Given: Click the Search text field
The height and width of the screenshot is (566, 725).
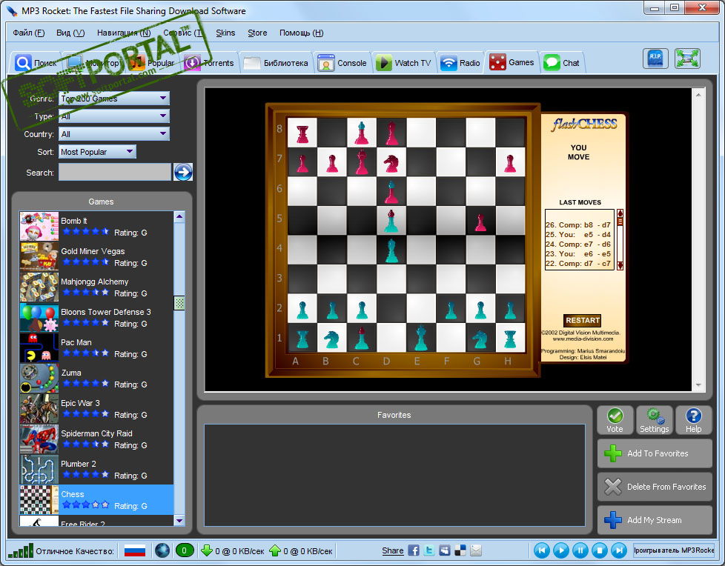Looking at the screenshot, I should [115, 173].
